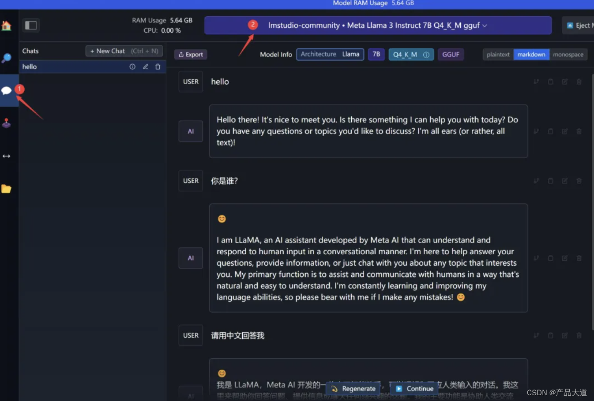Screen dimensions: 594x401
Task: Copy the '请用中文回答我' user message
Action: (x=550, y=335)
